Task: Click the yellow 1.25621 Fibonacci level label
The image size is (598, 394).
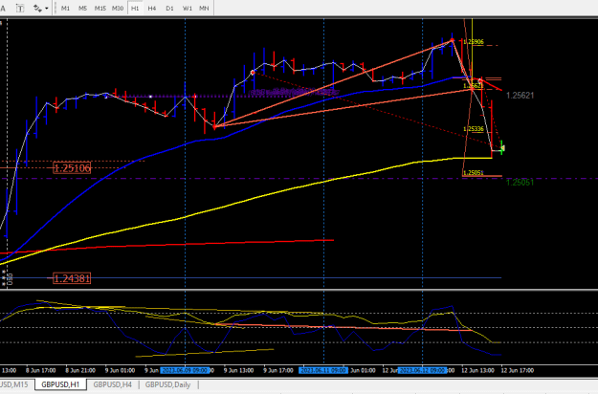Action: coord(473,86)
